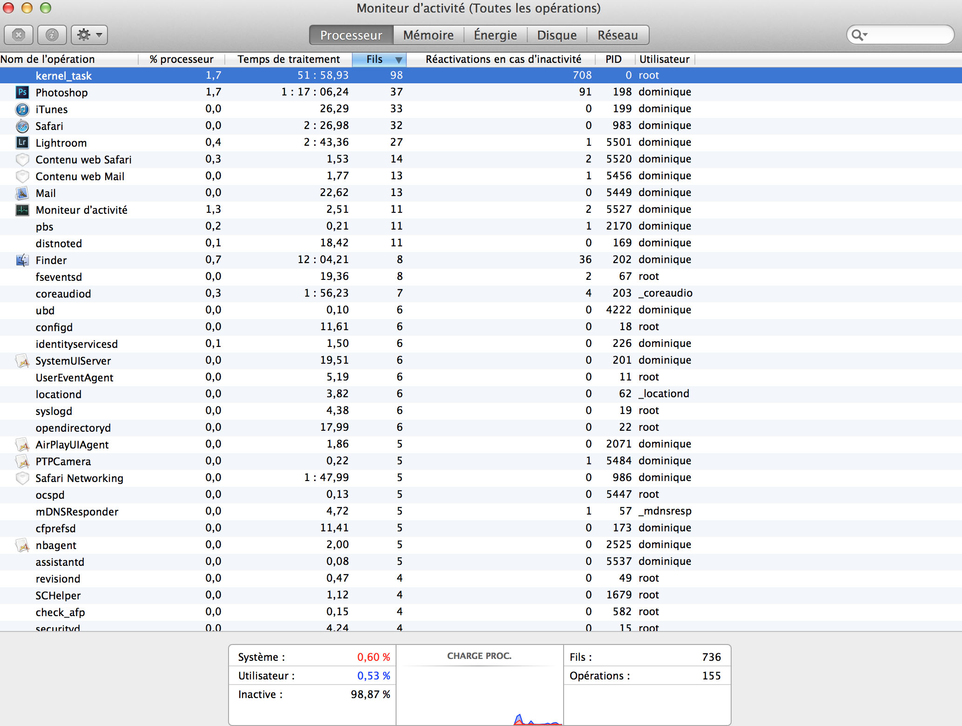Select the mDNSResponder process row
The height and width of the screenshot is (726, 962).
pos(481,511)
